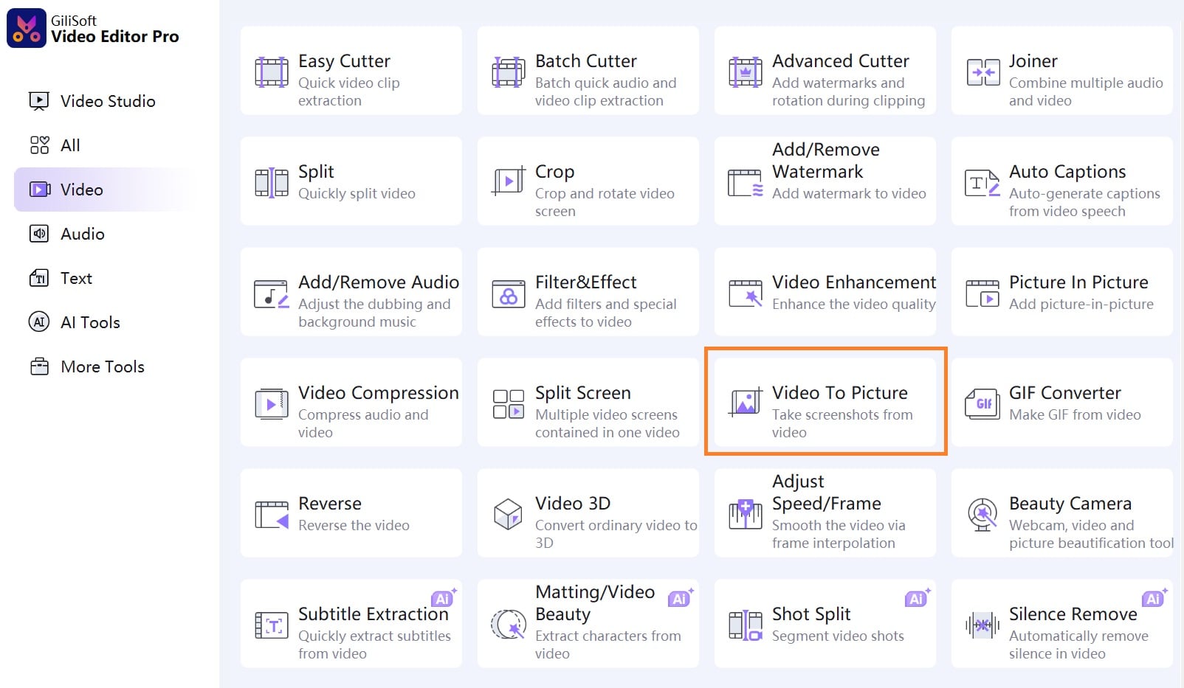Click the Auto Captions icon

[x=982, y=183]
